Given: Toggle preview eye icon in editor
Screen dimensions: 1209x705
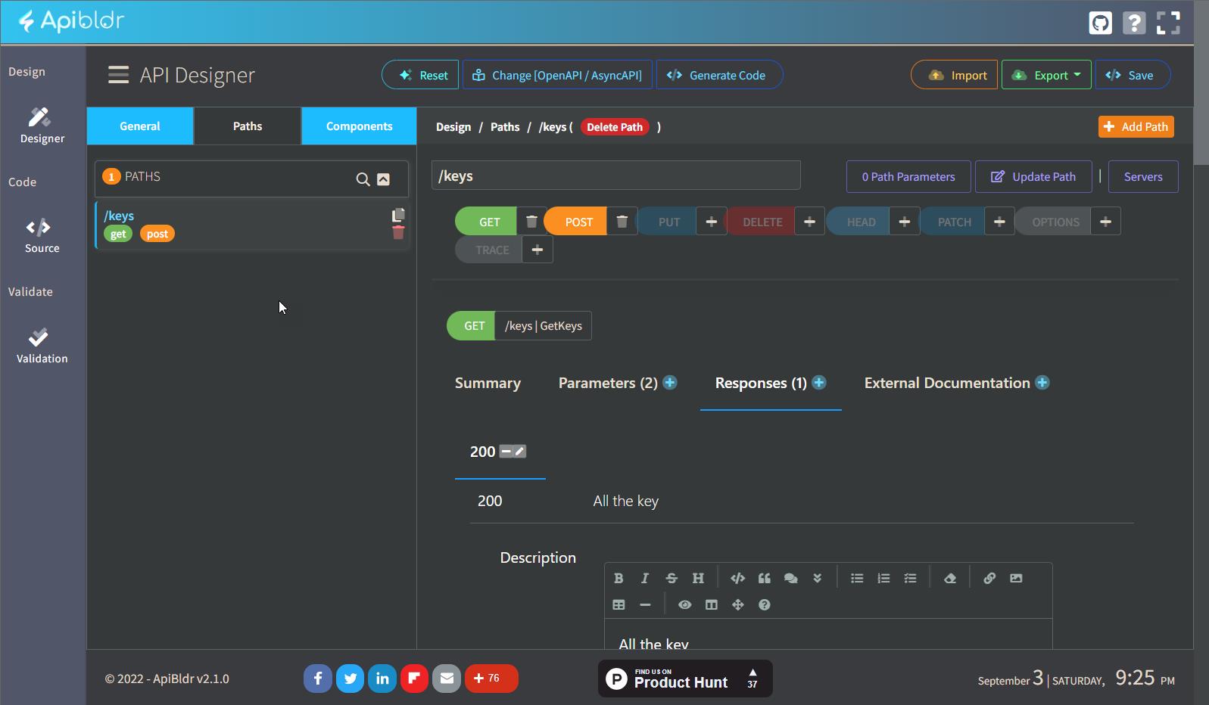Looking at the screenshot, I should pyautogui.click(x=684, y=604).
